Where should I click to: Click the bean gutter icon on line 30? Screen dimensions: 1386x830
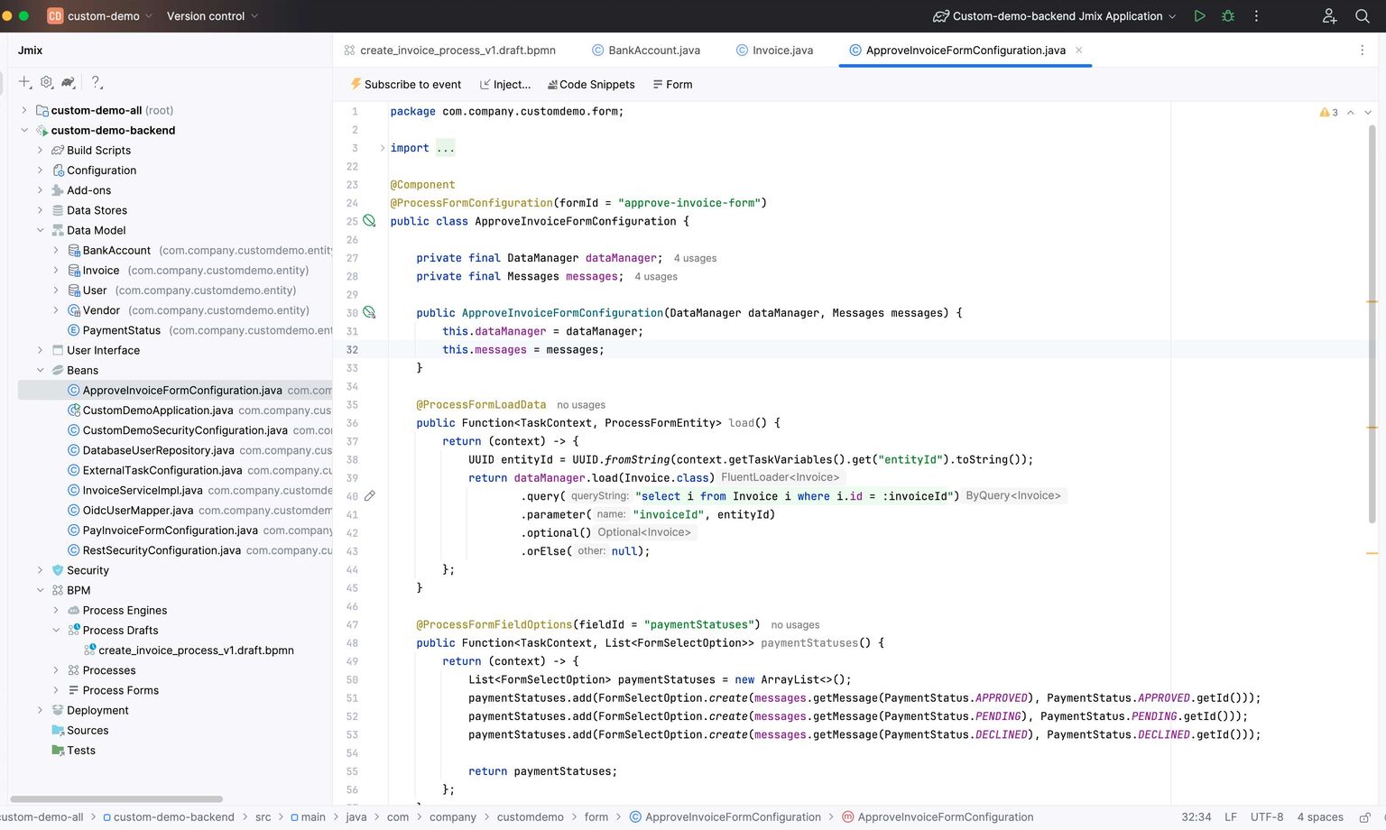click(x=369, y=313)
